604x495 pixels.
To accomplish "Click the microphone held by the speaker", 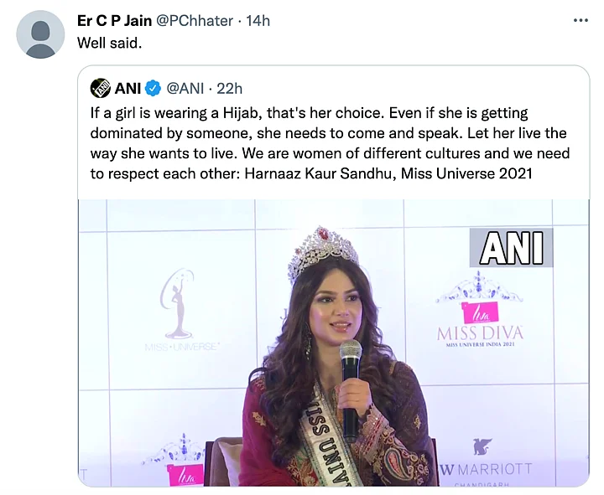I will [350, 377].
